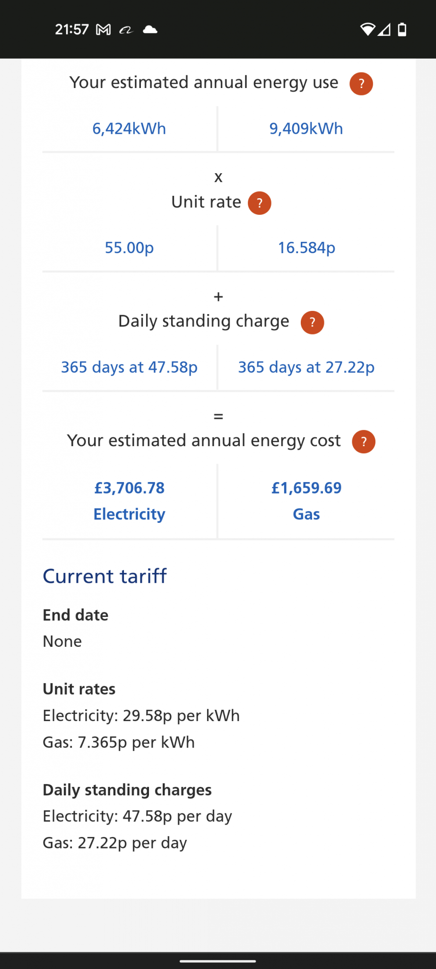Select 365 days at 47.58p standing charge
Viewport: 436px width, 969px height.
coord(129,367)
